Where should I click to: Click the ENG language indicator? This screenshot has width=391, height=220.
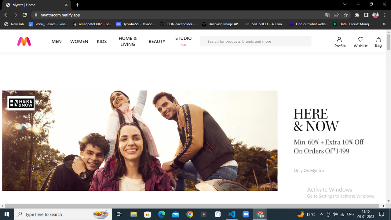click(350, 214)
